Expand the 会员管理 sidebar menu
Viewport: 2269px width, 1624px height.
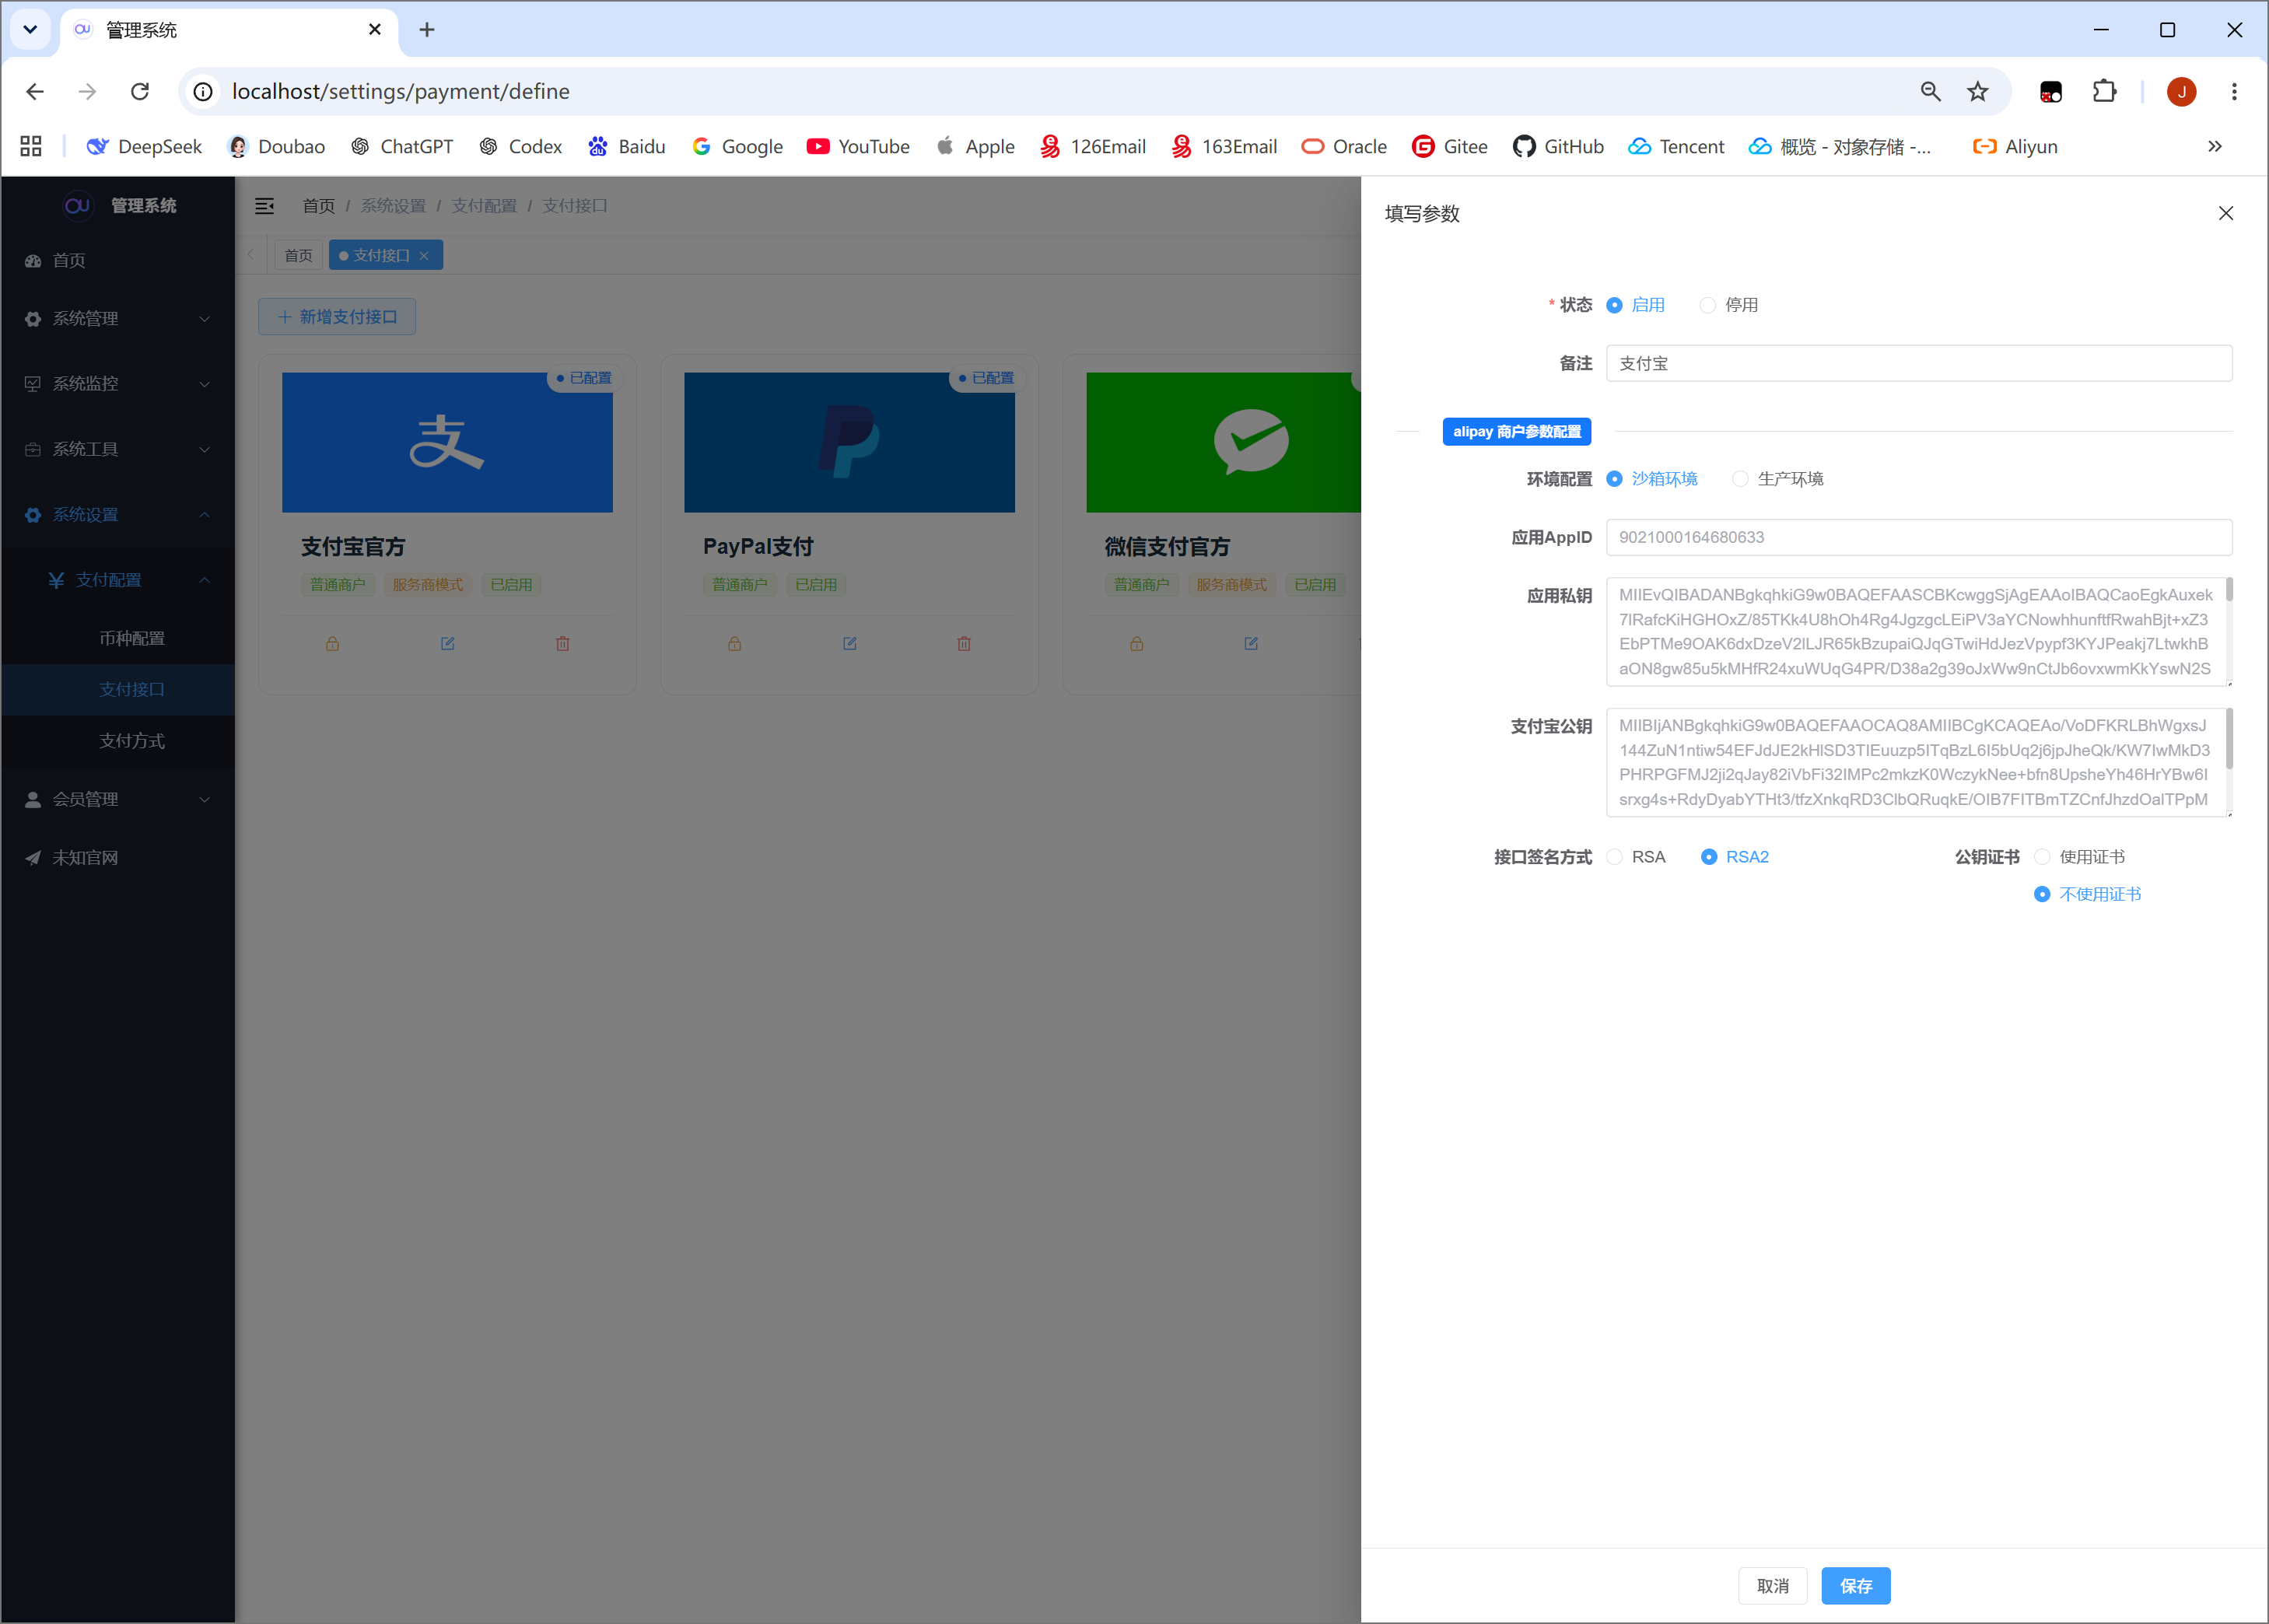pos(118,799)
